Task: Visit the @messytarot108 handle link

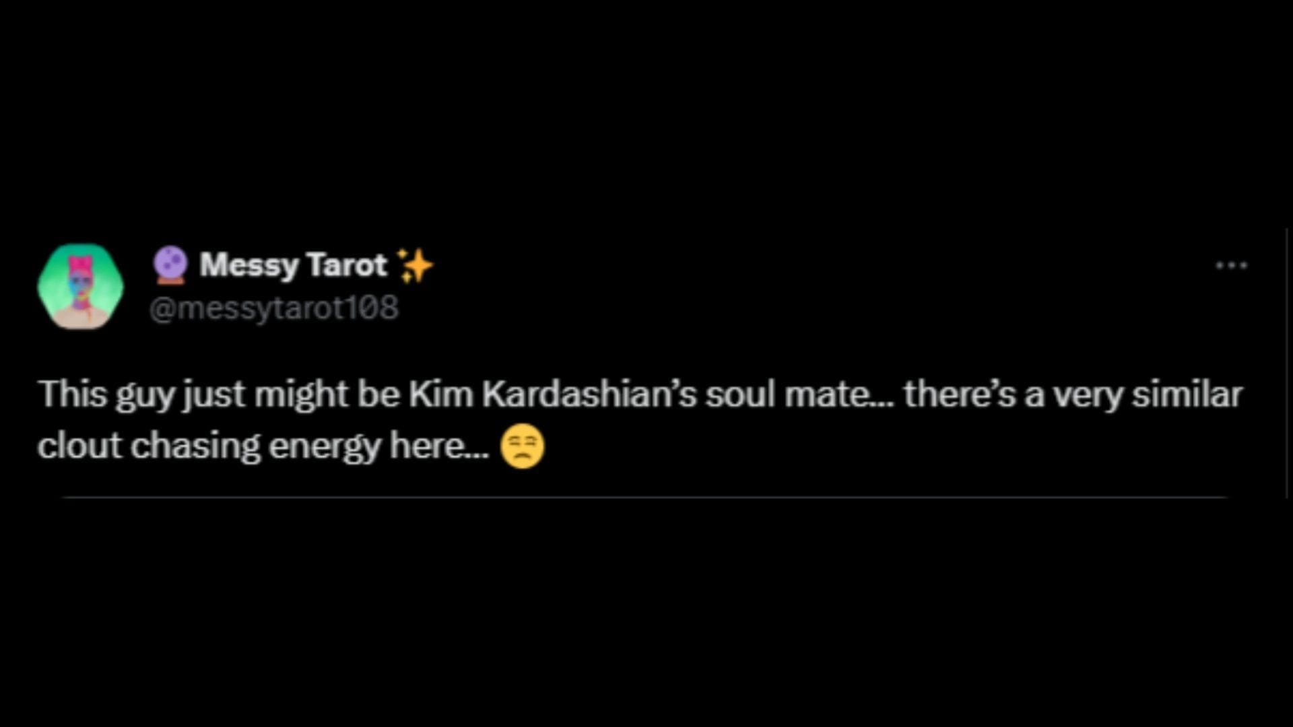Action: tap(273, 308)
